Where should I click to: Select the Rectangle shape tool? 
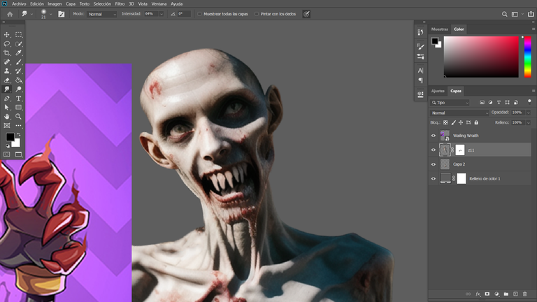pos(18,107)
